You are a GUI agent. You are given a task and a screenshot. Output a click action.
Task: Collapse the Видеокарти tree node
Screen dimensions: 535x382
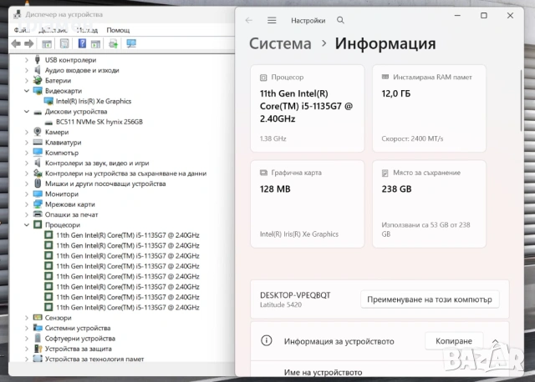click(x=27, y=91)
